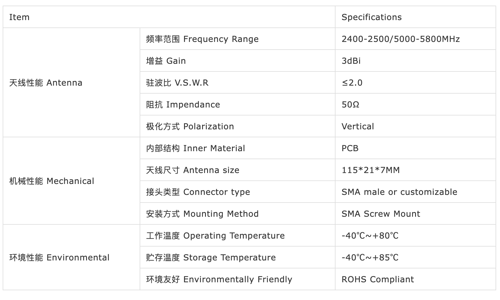Click the 2400-2500/5000-5800MHz value
500x300 pixels.
click(401, 39)
